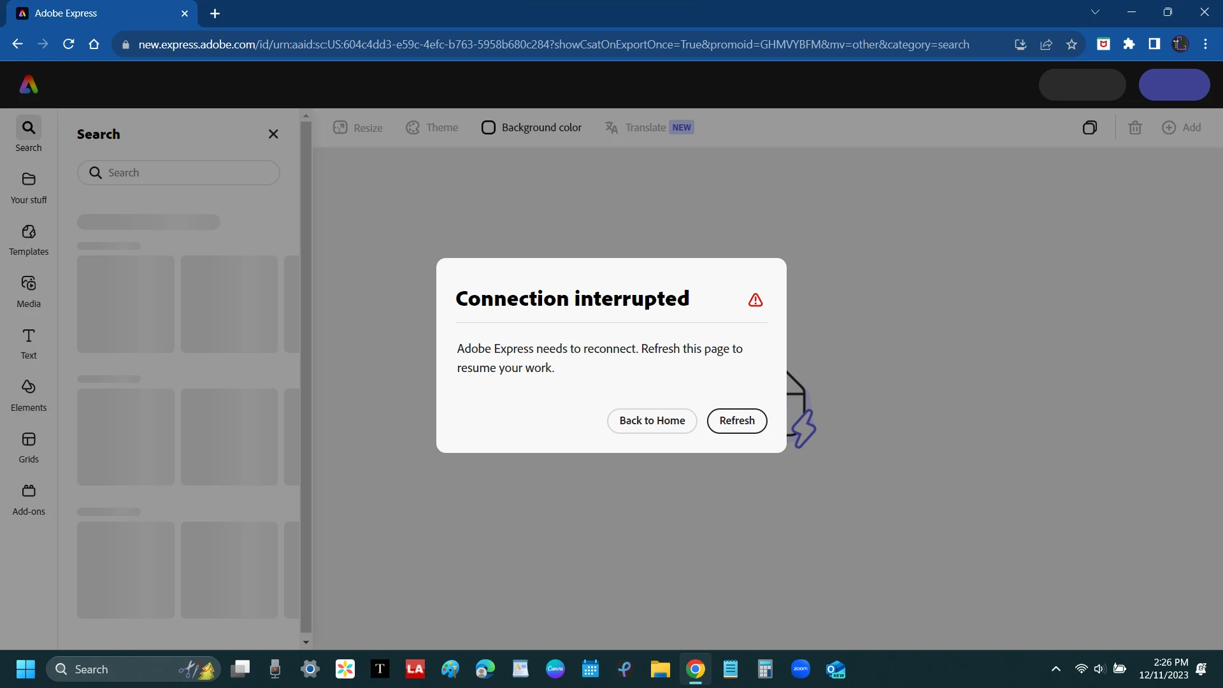Open Google Chrome from taskbar
1223x688 pixels.
696,670
